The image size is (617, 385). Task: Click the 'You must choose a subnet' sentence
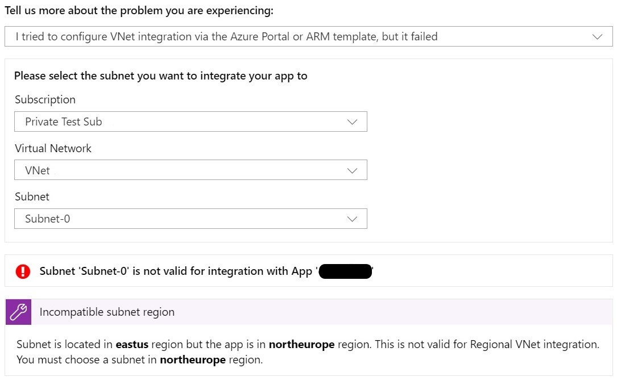pyautogui.click(x=139, y=360)
